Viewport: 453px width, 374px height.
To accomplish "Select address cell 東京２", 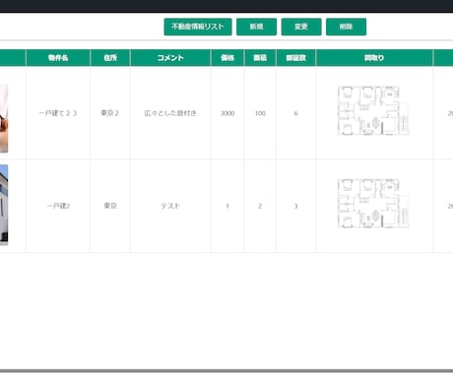I will 110,113.
